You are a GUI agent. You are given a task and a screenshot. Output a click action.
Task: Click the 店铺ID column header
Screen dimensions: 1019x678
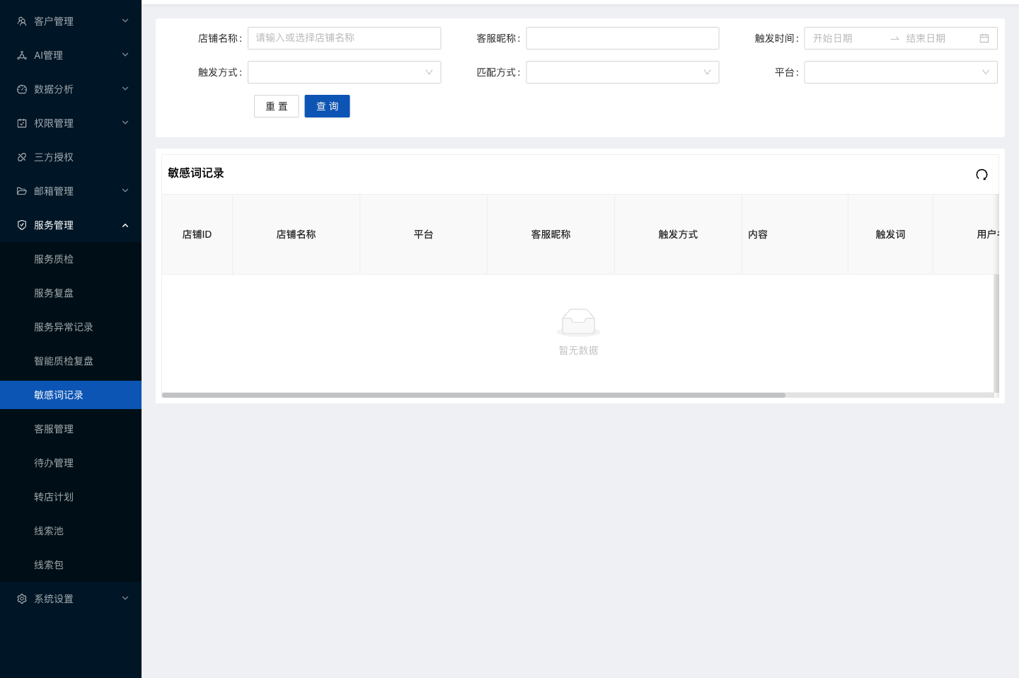tap(197, 234)
